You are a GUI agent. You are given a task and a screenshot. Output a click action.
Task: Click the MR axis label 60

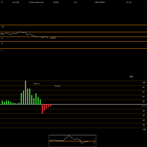click(x=143, y=92)
